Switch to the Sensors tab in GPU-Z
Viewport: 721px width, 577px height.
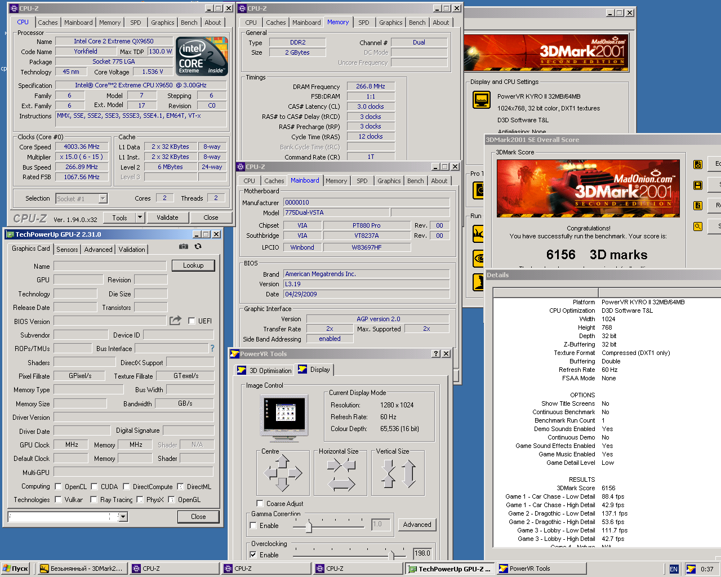pyautogui.click(x=67, y=250)
